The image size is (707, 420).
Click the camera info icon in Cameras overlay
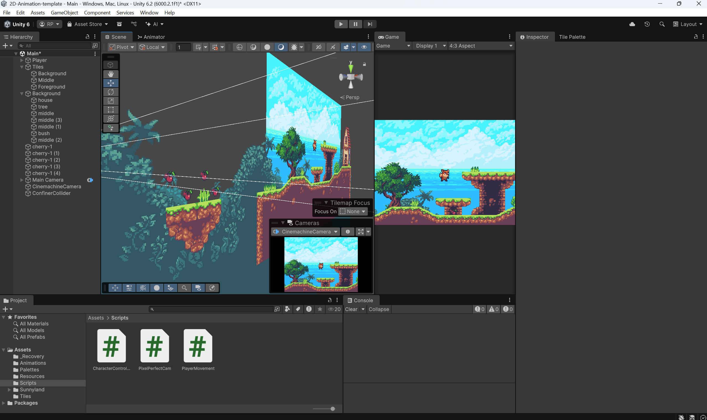[x=348, y=232]
